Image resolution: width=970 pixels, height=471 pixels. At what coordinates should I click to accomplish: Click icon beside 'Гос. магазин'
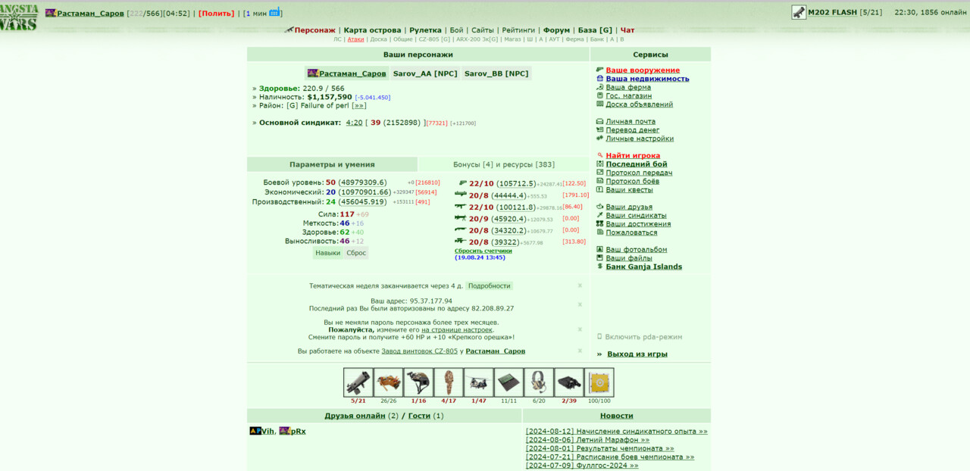point(600,95)
